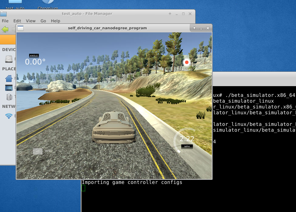The width and height of the screenshot is (296, 212).
Task: Click the simulator title text self_driving_car_nanodegree_program
Action: tap(107, 28)
